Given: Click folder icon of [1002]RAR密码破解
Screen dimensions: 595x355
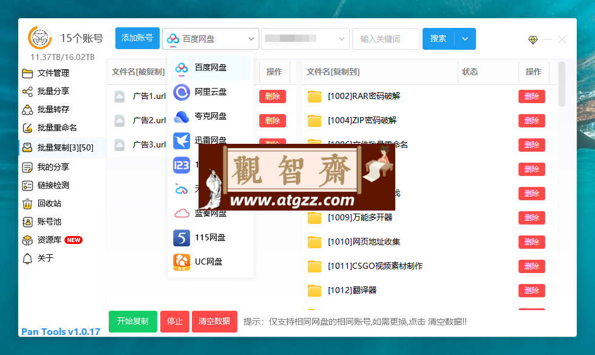Looking at the screenshot, I should tap(314, 96).
